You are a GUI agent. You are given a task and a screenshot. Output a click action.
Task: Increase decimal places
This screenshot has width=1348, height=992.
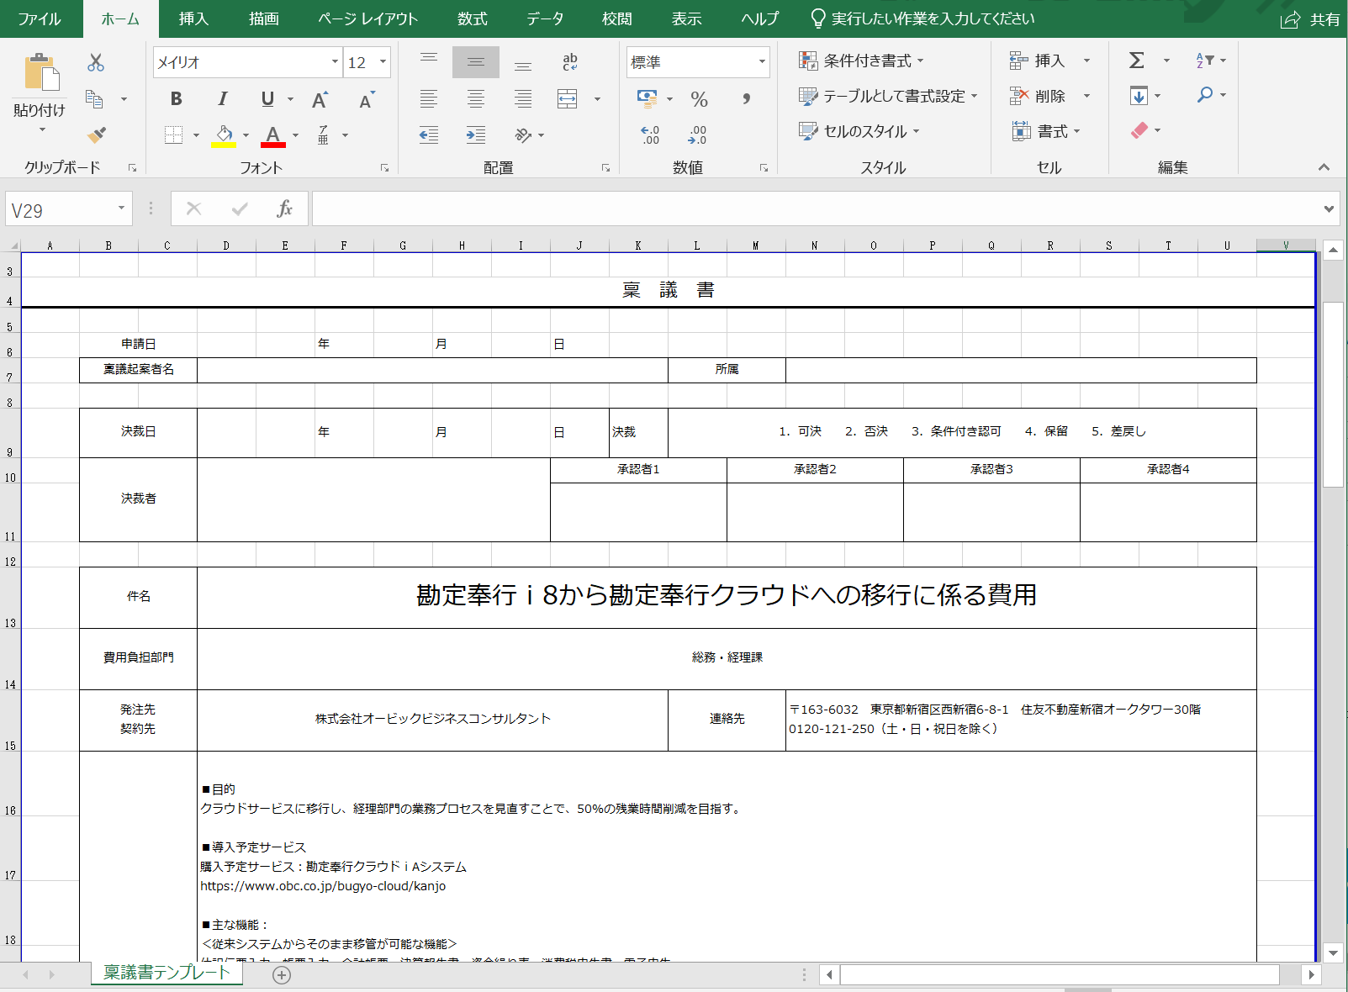(650, 135)
